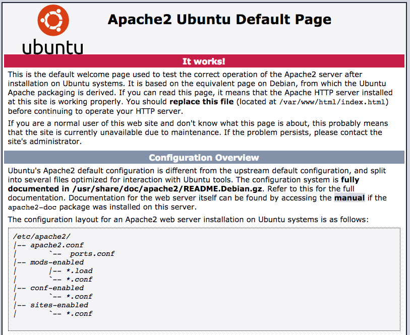Click the '*.load' tree line

point(79,271)
